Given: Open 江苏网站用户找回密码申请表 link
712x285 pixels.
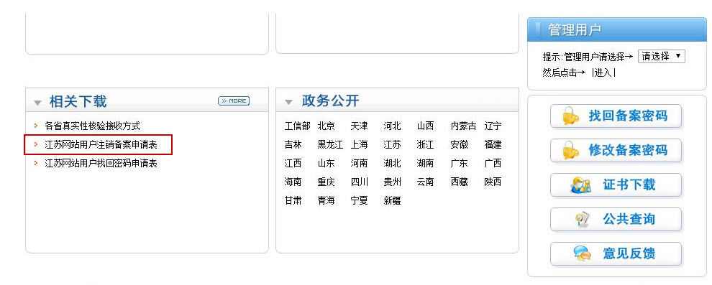Looking at the screenshot, I should pos(101,163).
